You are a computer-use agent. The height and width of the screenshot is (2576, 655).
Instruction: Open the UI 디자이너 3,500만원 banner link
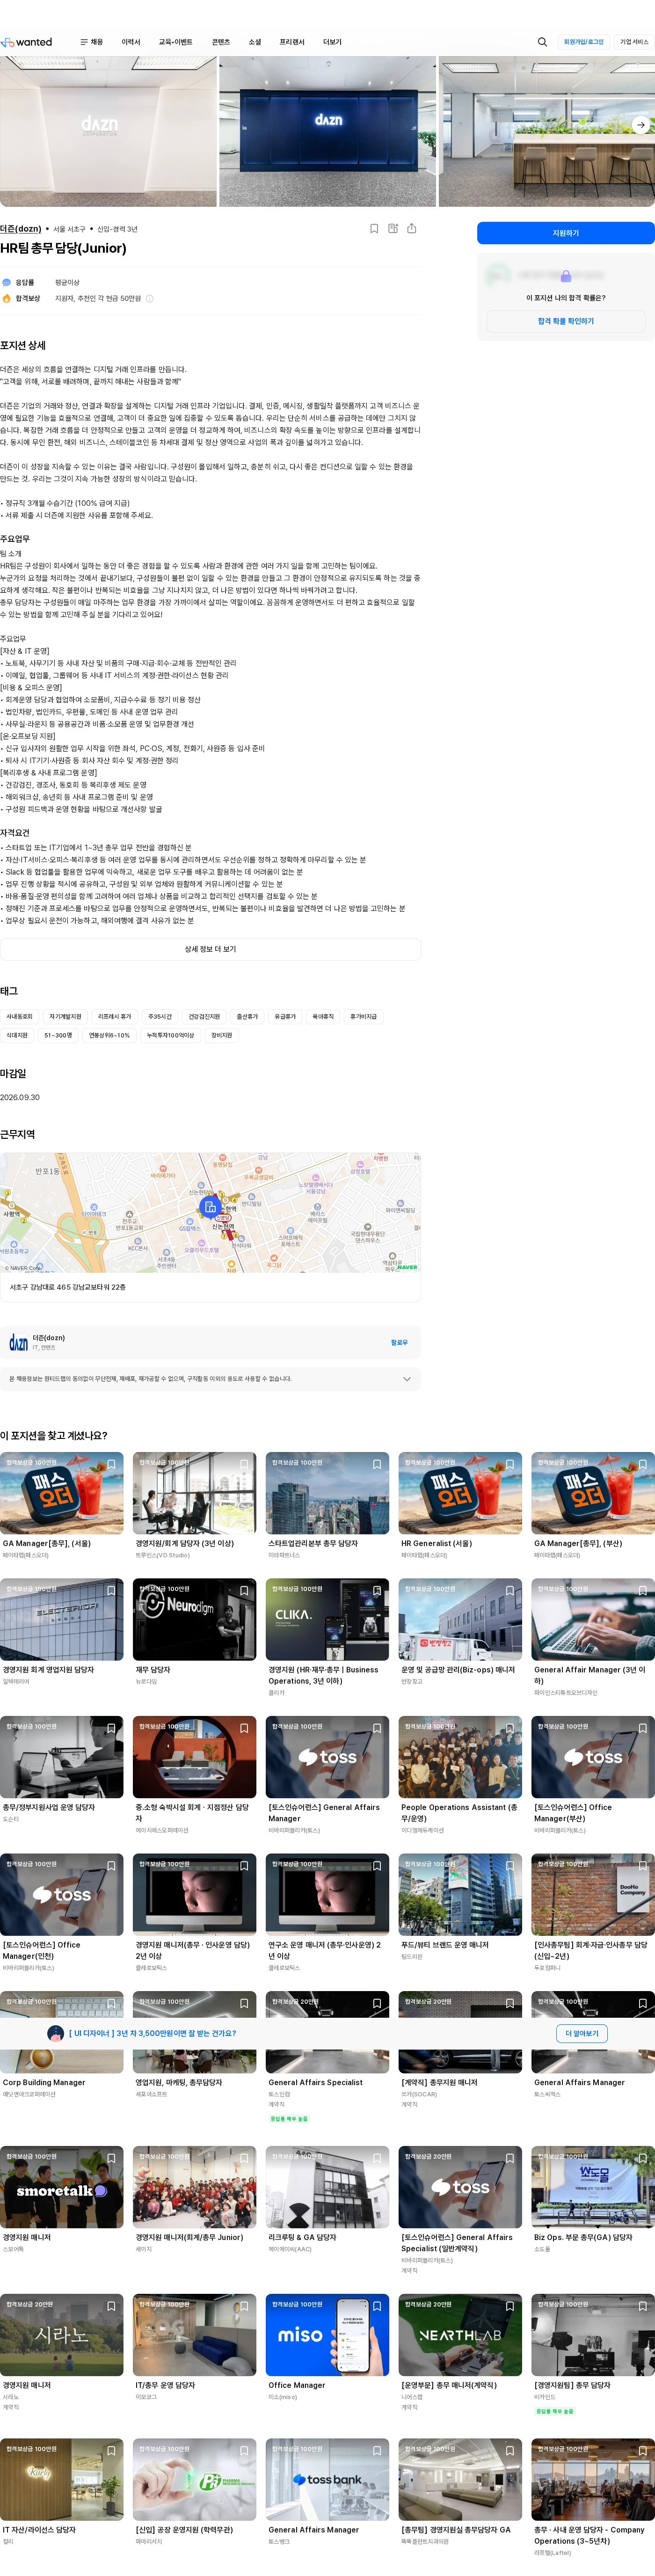tap(153, 2033)
